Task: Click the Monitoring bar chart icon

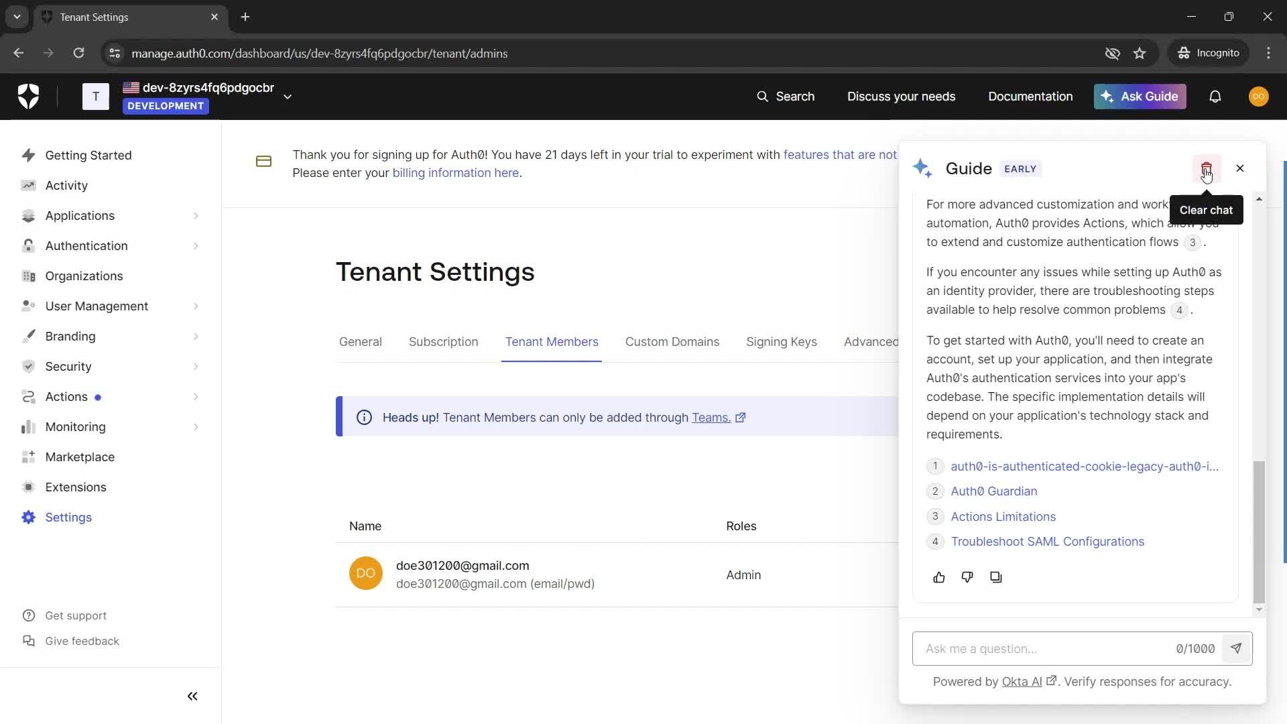Action: (x=28, y=427)
